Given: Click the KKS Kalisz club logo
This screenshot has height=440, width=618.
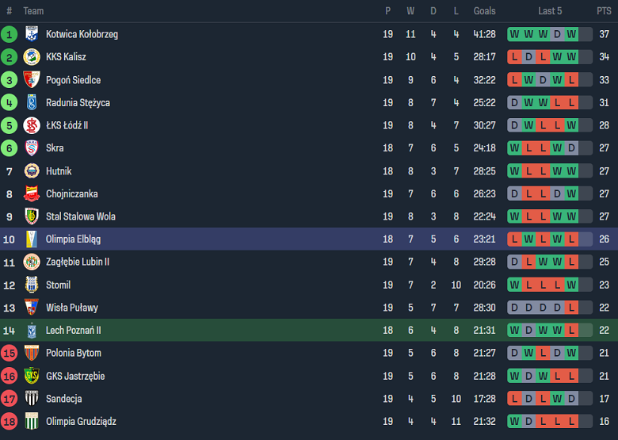Looking at the screenshot, I should pos(32,57).
